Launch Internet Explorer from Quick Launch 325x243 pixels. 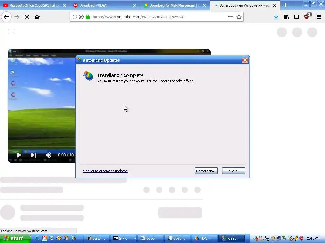[x=37, y=238]
